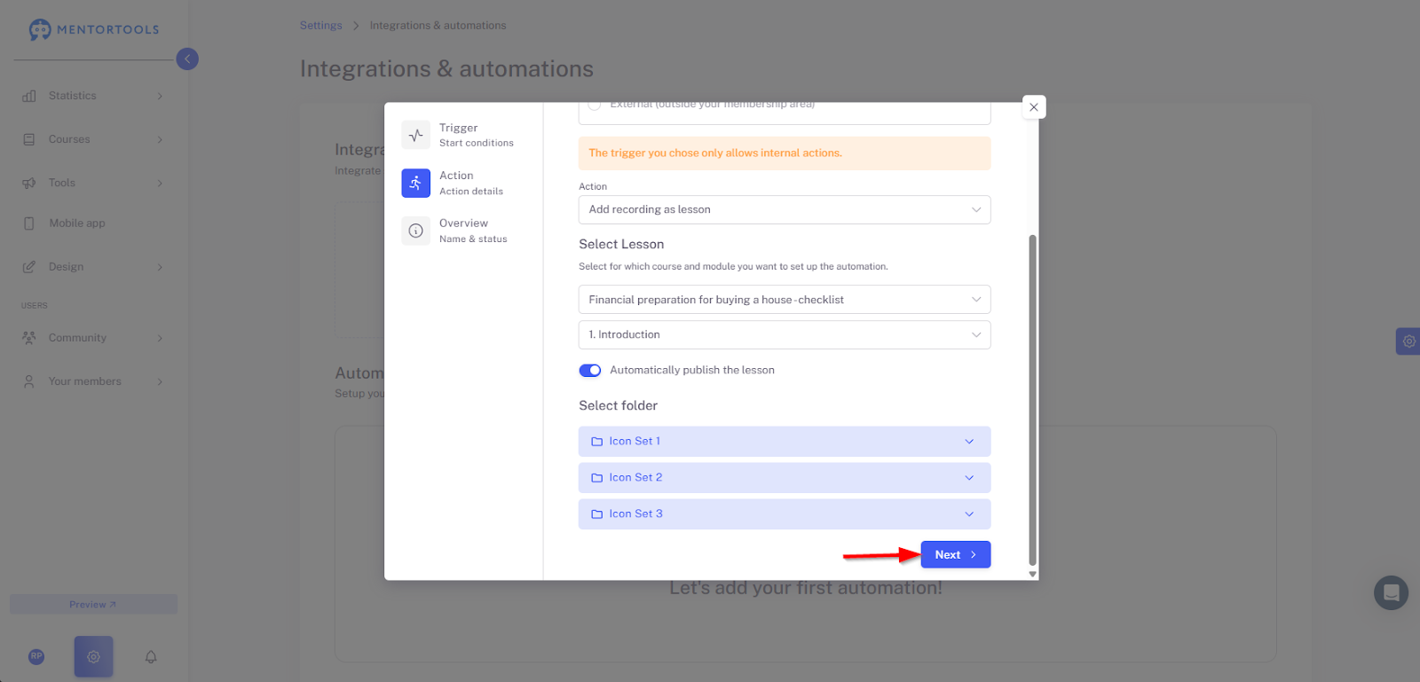1420x682 pixels.
Task: Open settings gear at sidebar bottom
Action: tap(93, 656)
